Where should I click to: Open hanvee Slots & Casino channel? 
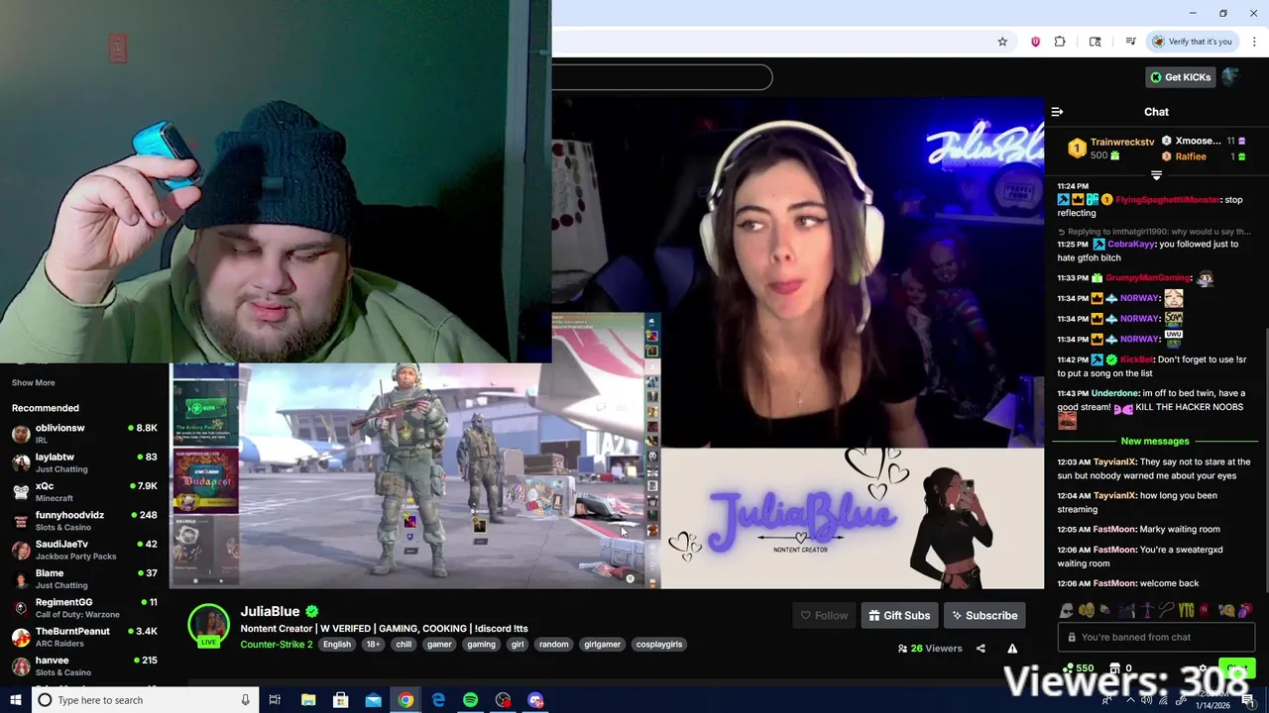click(x=84, y=665)
